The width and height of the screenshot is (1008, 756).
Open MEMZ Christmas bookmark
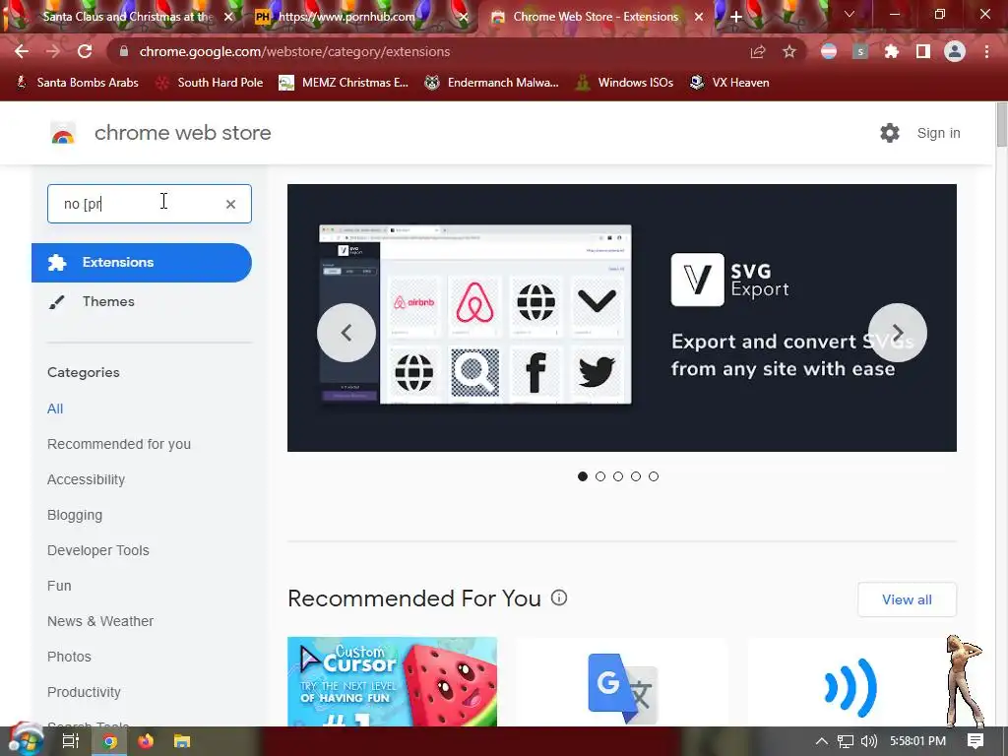pos(344,83)
